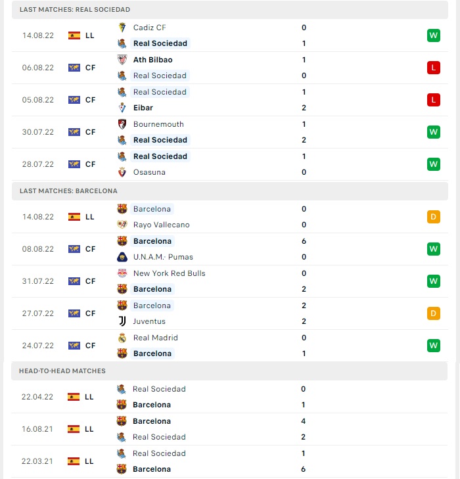Viewport: 460px width, 479px height.
Task: Click the Rayo Vallecano club crest
Action: (x=122, y=225)
